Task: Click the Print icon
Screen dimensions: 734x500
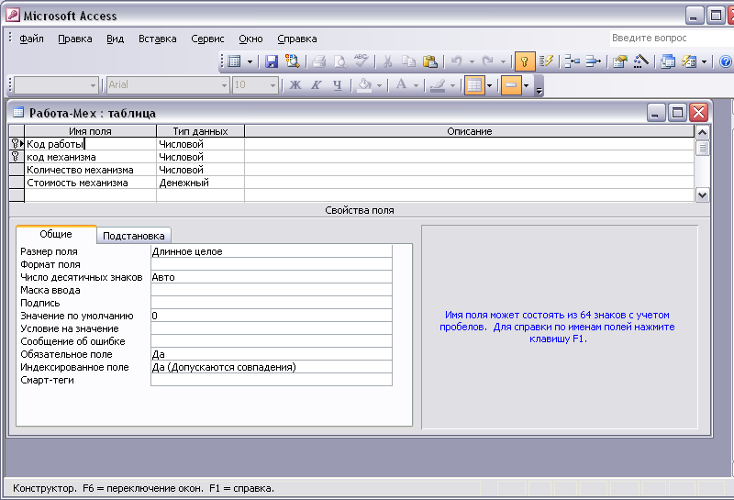Action: (318, 61)
